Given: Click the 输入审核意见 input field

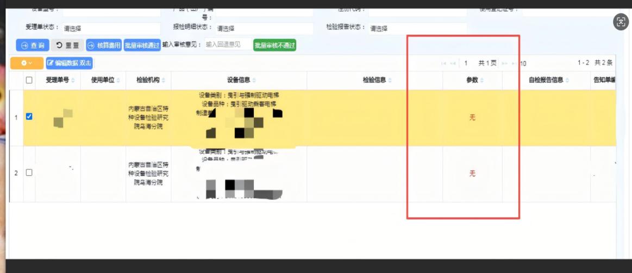Looking at the screenshot, I should pos(227,45).
